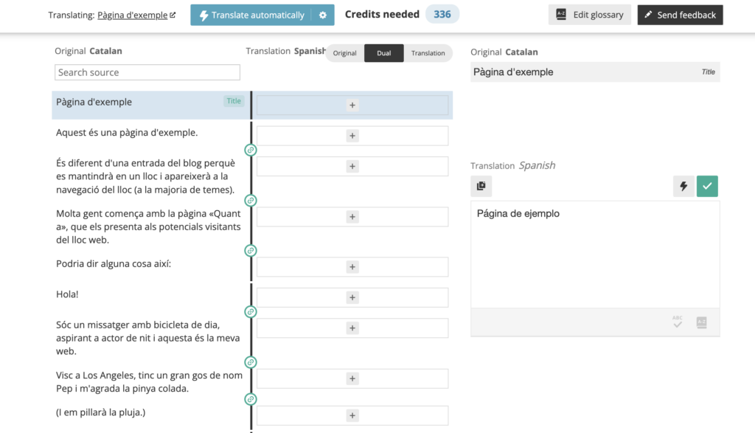Click plus icon for 'Podria dir alguna cosa així' row

tap(352, 267)
